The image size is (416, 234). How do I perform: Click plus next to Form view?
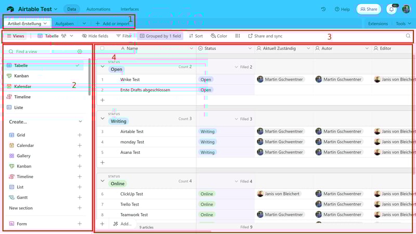80,224
